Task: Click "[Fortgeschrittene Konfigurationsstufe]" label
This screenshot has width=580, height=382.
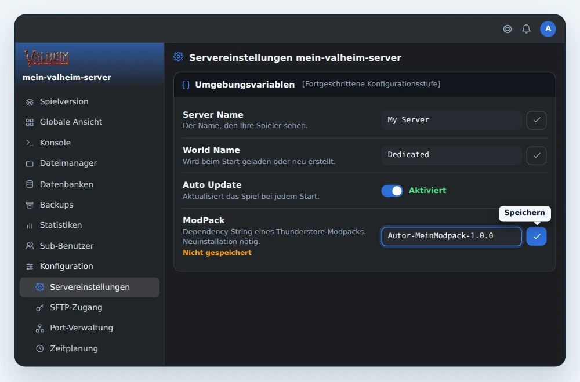Action: tap(371, 84)
